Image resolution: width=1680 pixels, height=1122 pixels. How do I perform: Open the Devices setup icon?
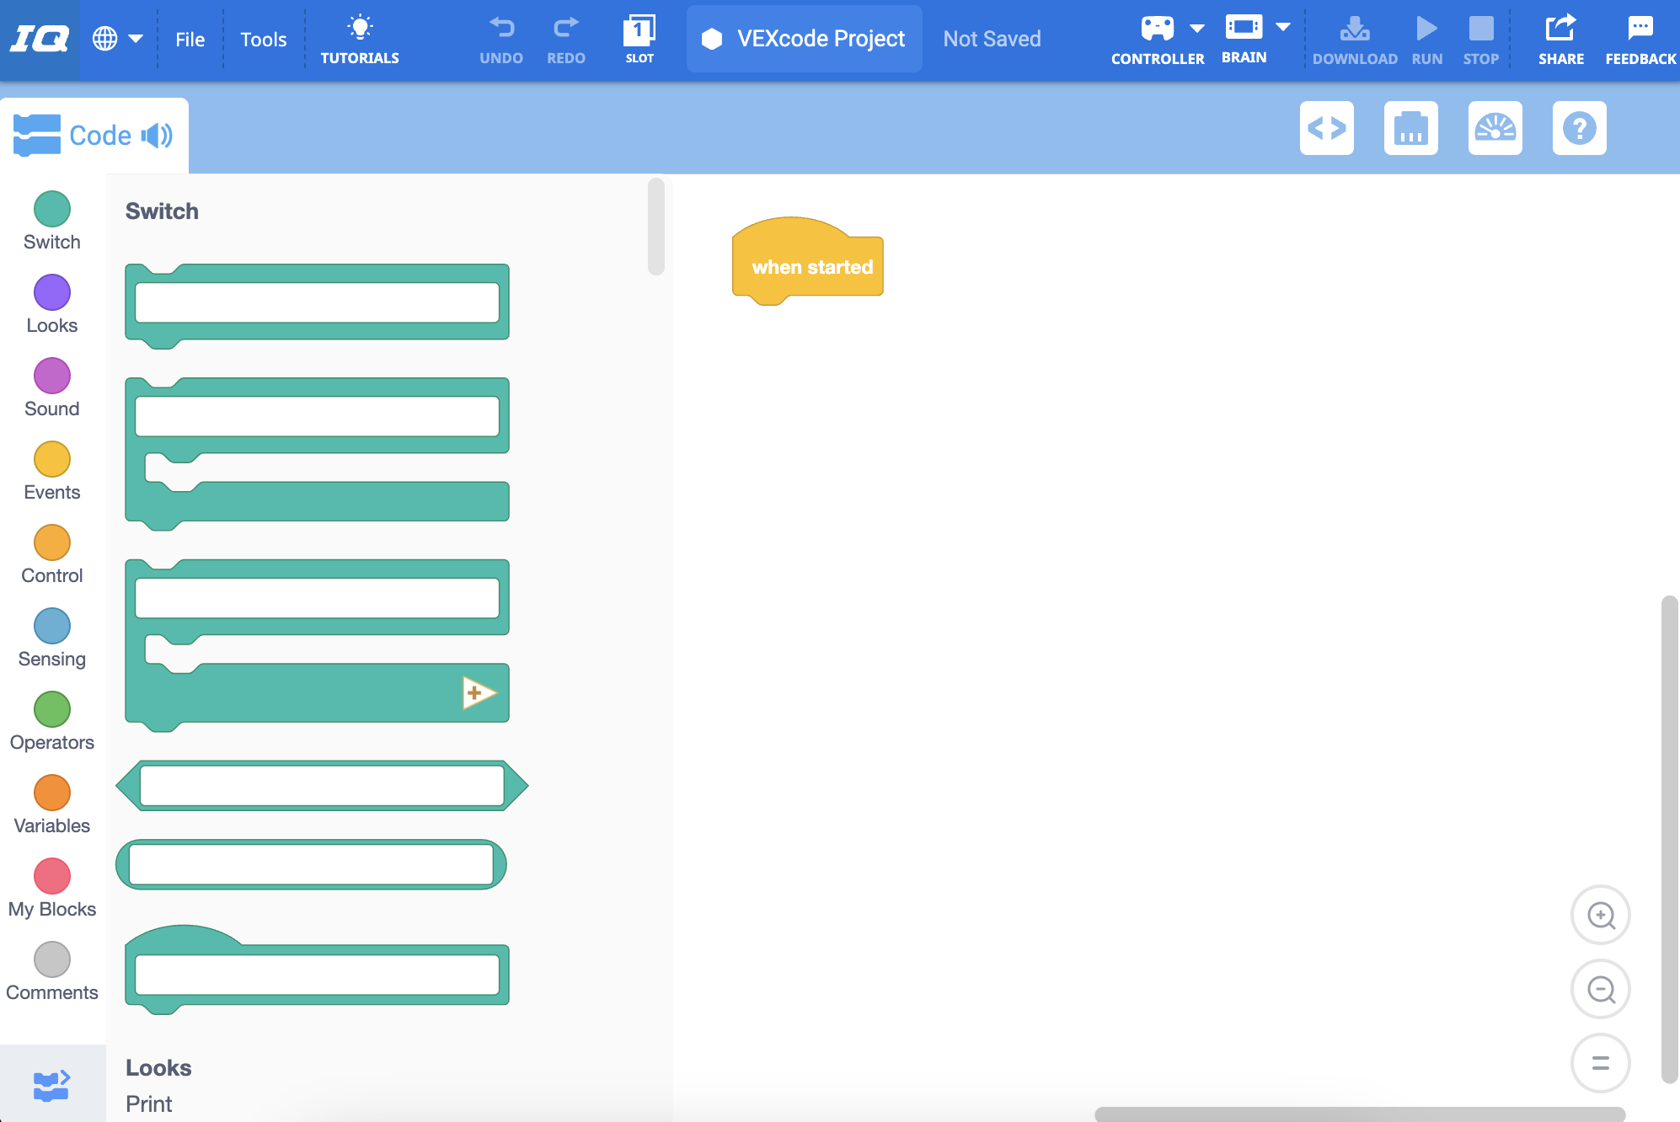1410,128
